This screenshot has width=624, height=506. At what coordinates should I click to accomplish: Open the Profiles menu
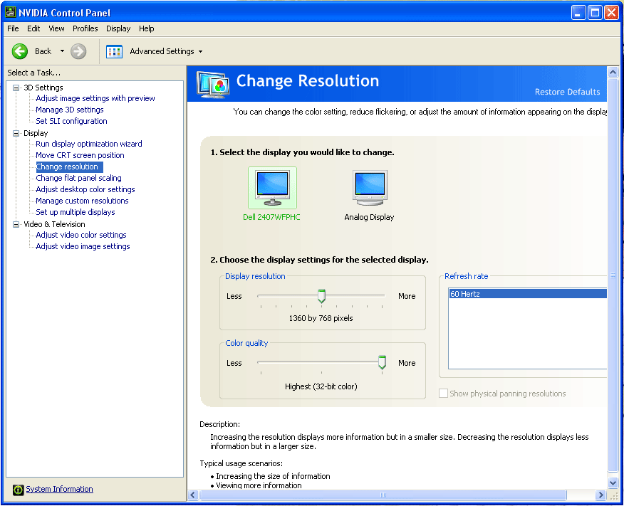tap(85, 28)
